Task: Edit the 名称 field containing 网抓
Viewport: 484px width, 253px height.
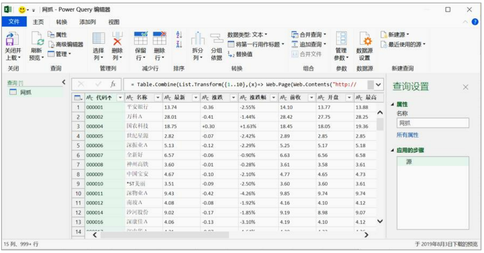Action: (x=433, y=123)
